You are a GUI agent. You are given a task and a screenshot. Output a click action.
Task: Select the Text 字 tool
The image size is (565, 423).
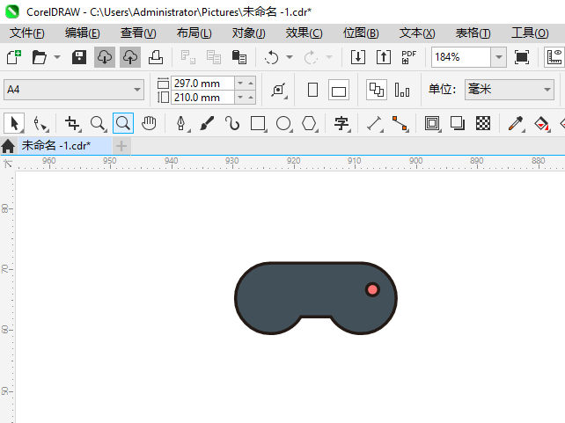click(x=341, y=123)
